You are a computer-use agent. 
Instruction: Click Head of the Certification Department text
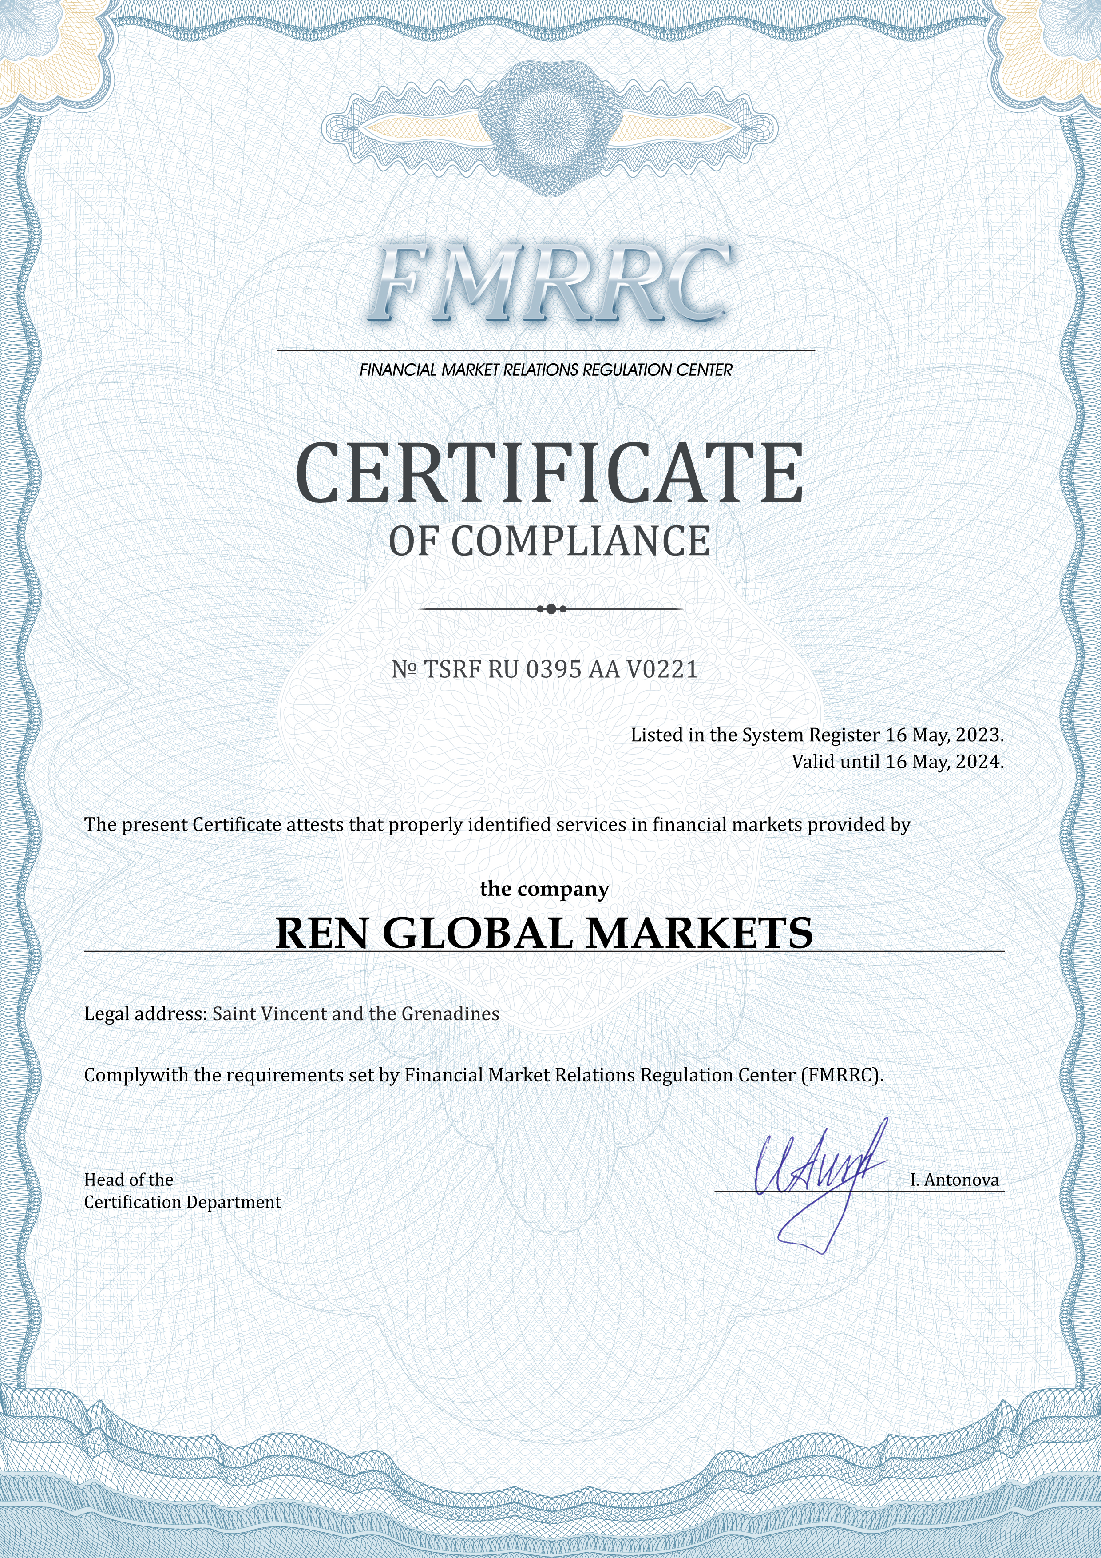tap(182, 1191)
